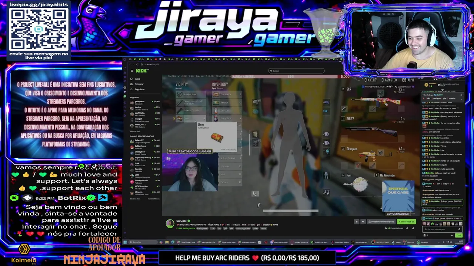Select the roblox stream tag
This screenshot has width=474, height=266.
click(264, 228)
